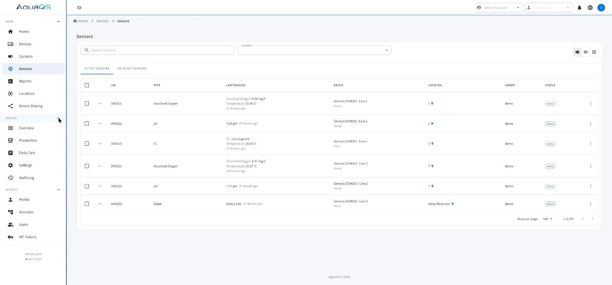Viewport: 612px width, 285px height.
Task: Collapse the HOME sidebar section
Action: 59,21
